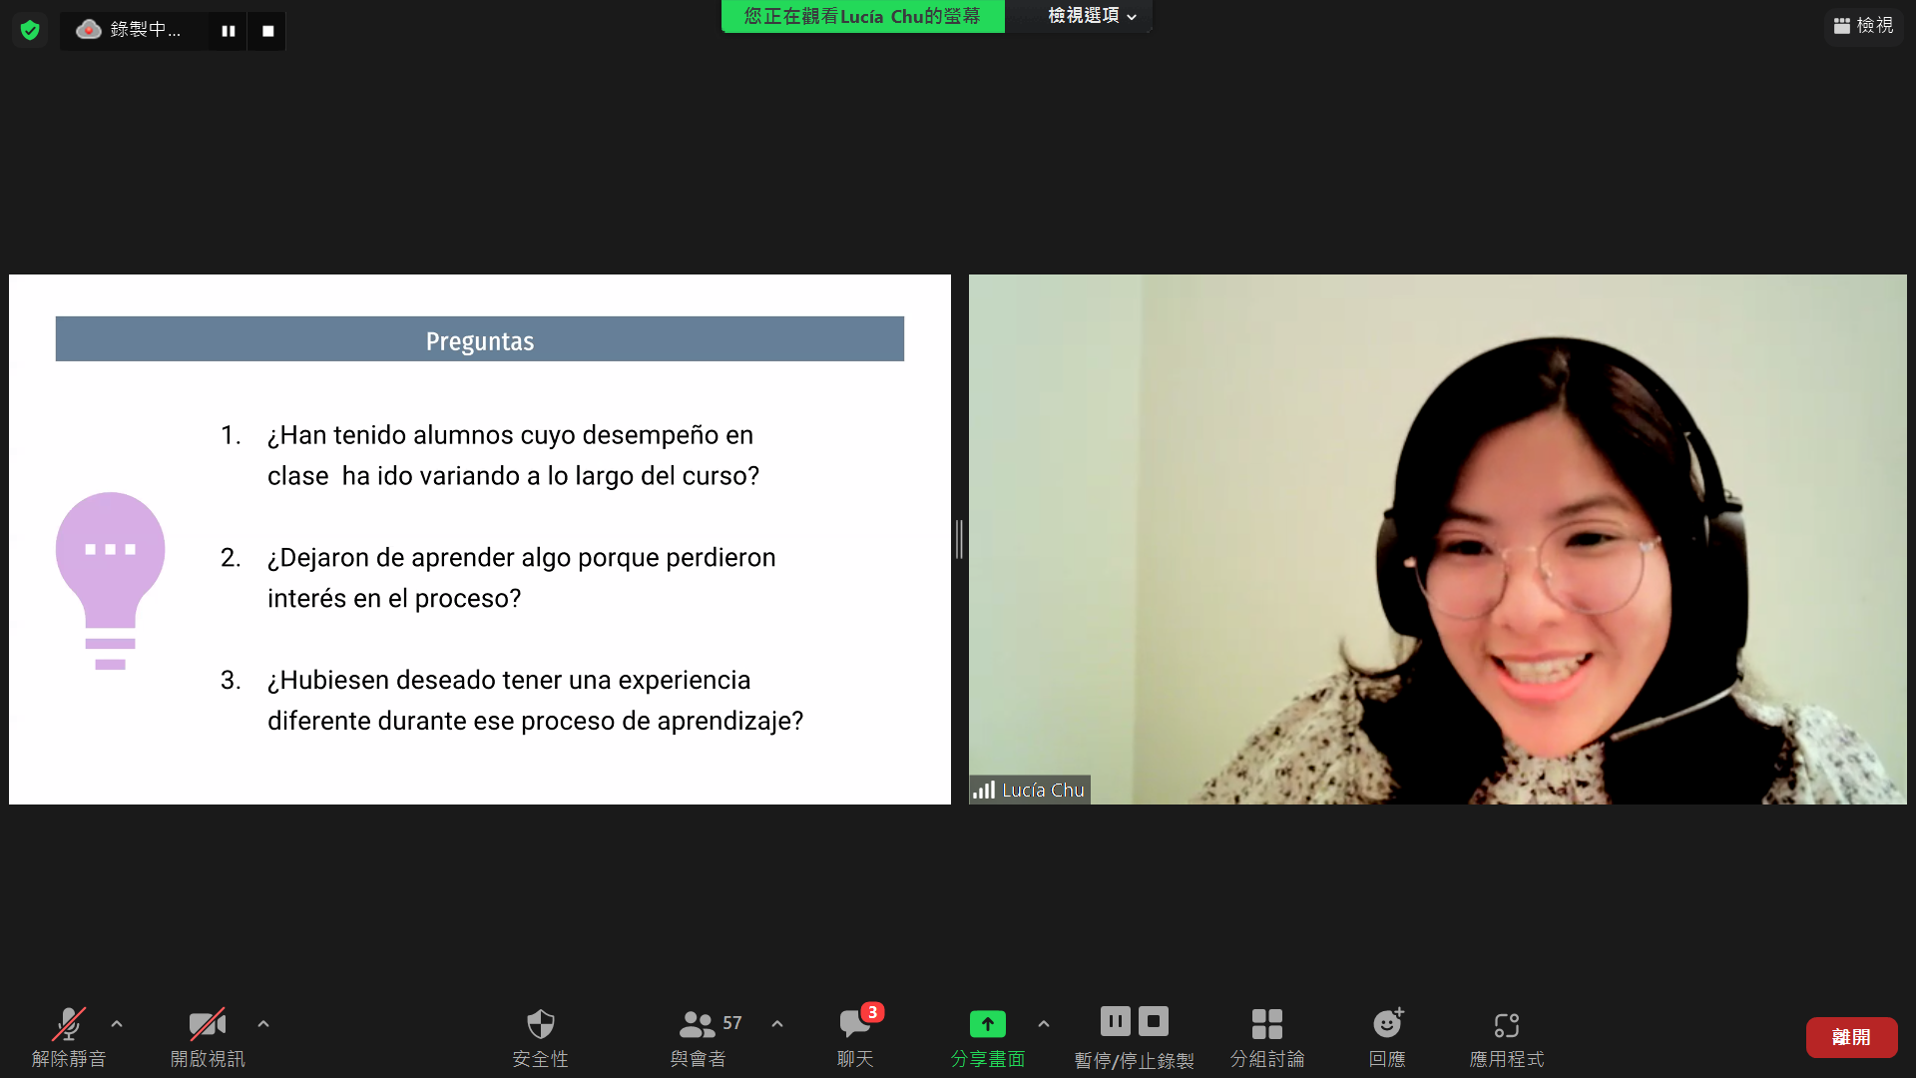Stop recording in the bottom toolbar
The image size is (1916, 1078).
click(1154, 1021)
